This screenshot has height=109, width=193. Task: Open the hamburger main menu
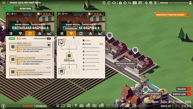(4, 3)
